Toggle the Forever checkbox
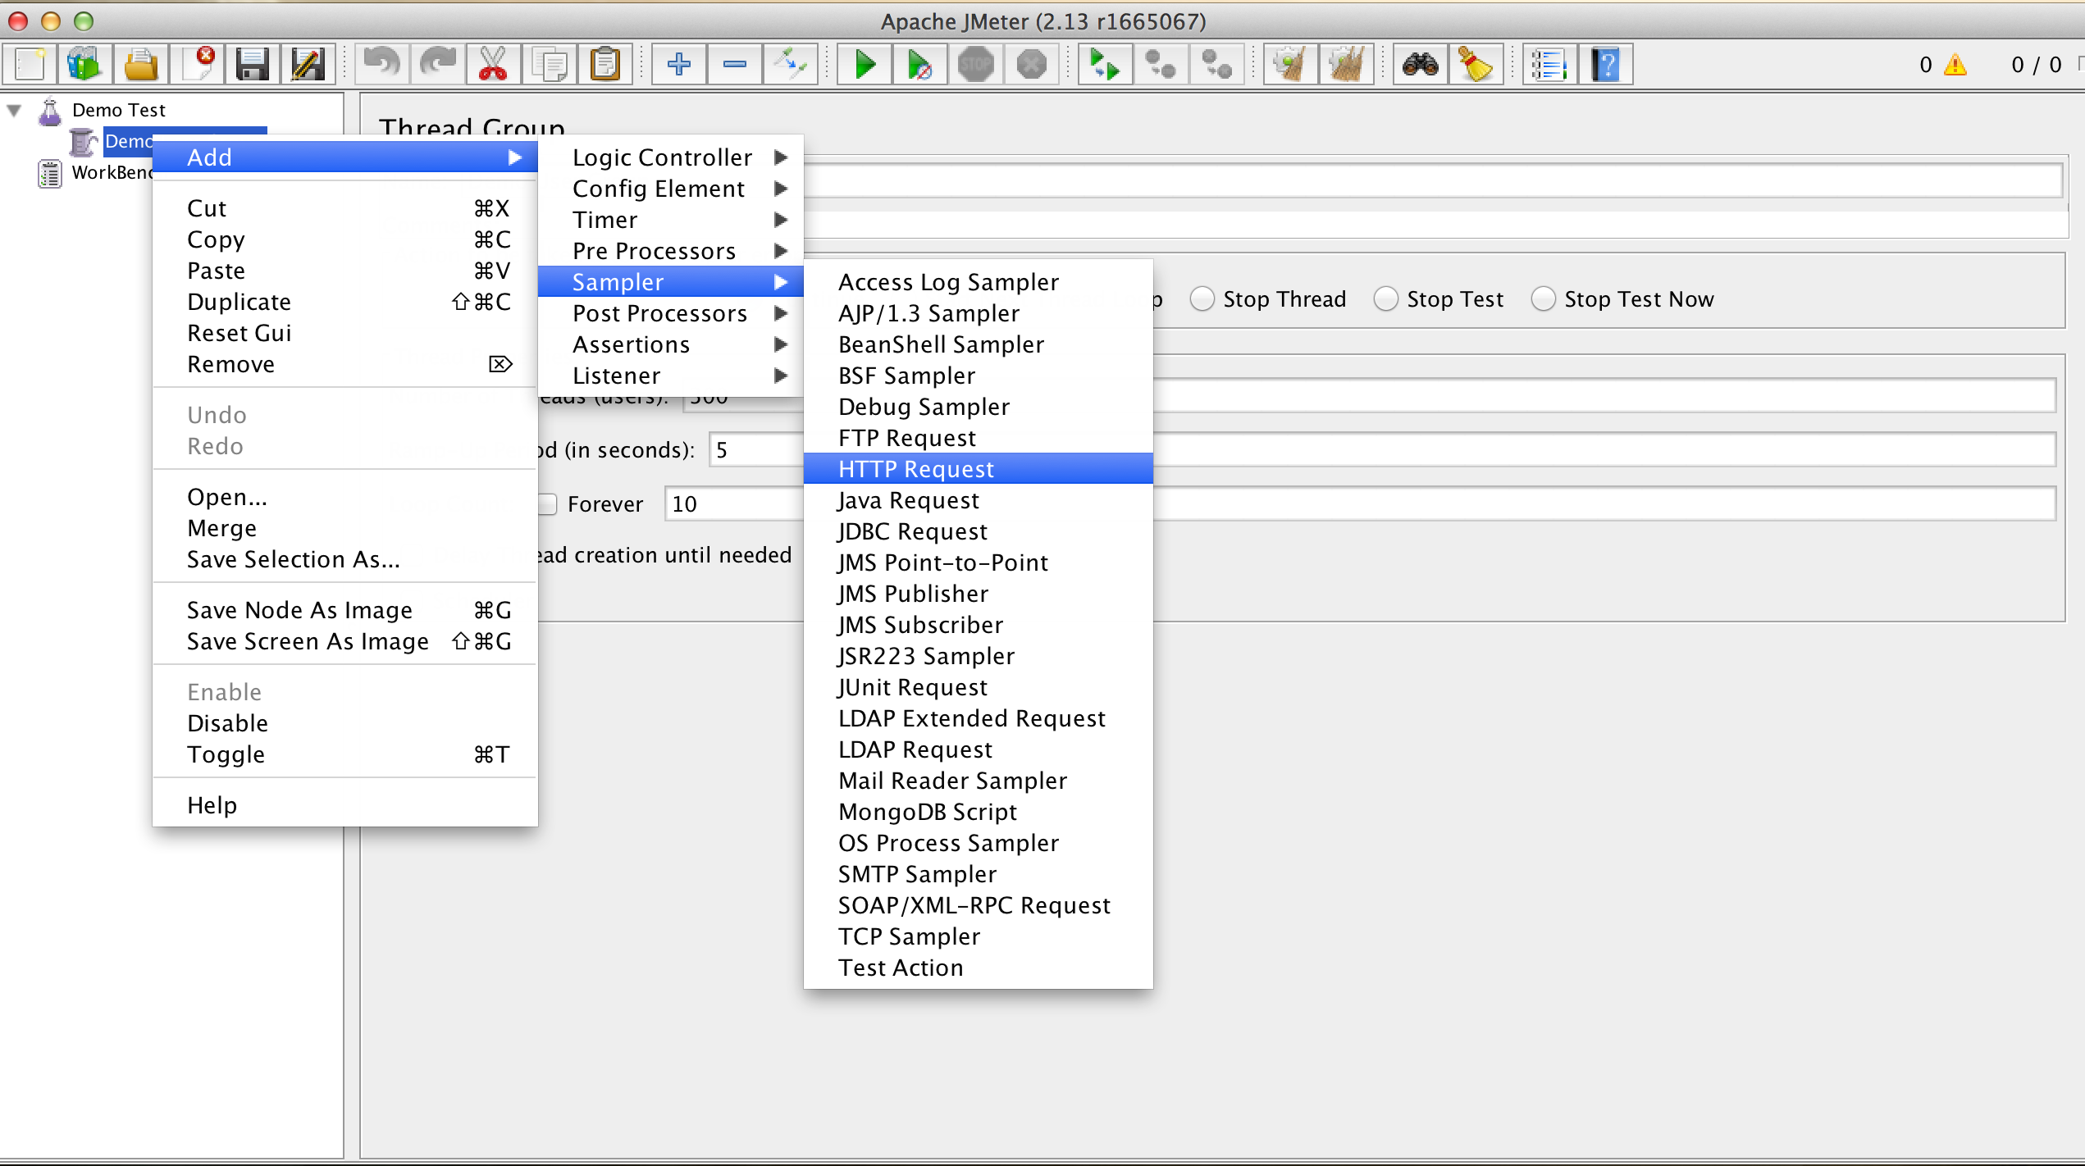 point(548,504)
